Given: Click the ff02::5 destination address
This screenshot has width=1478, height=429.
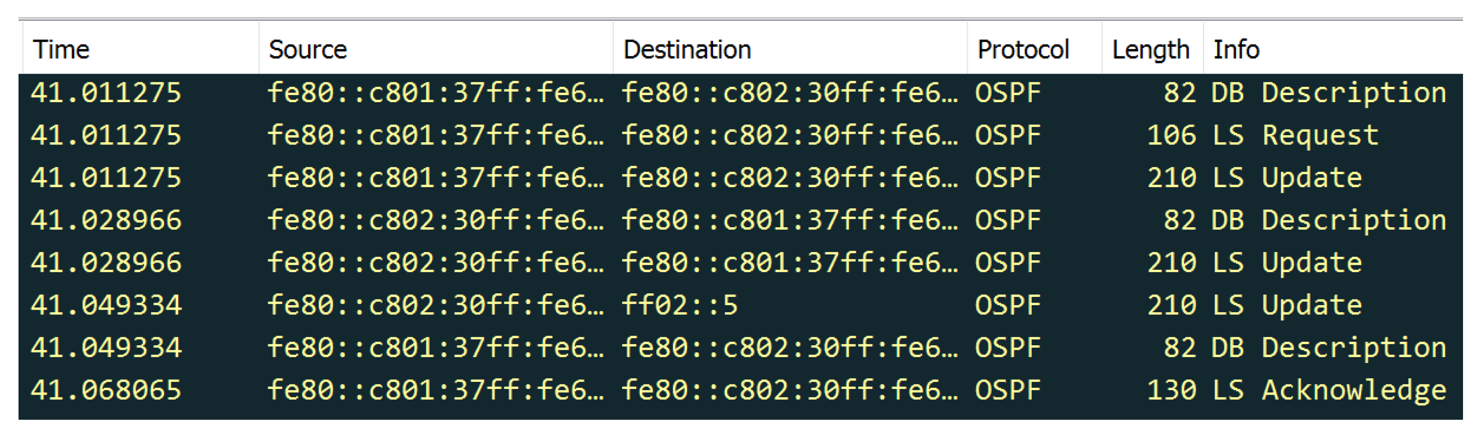Looking at the screenshot, I should pyautogui.click(x=679, y=305).
